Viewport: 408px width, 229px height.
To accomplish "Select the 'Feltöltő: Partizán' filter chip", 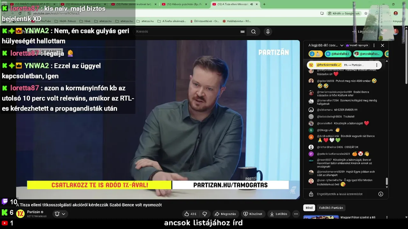I will (331, 208).
